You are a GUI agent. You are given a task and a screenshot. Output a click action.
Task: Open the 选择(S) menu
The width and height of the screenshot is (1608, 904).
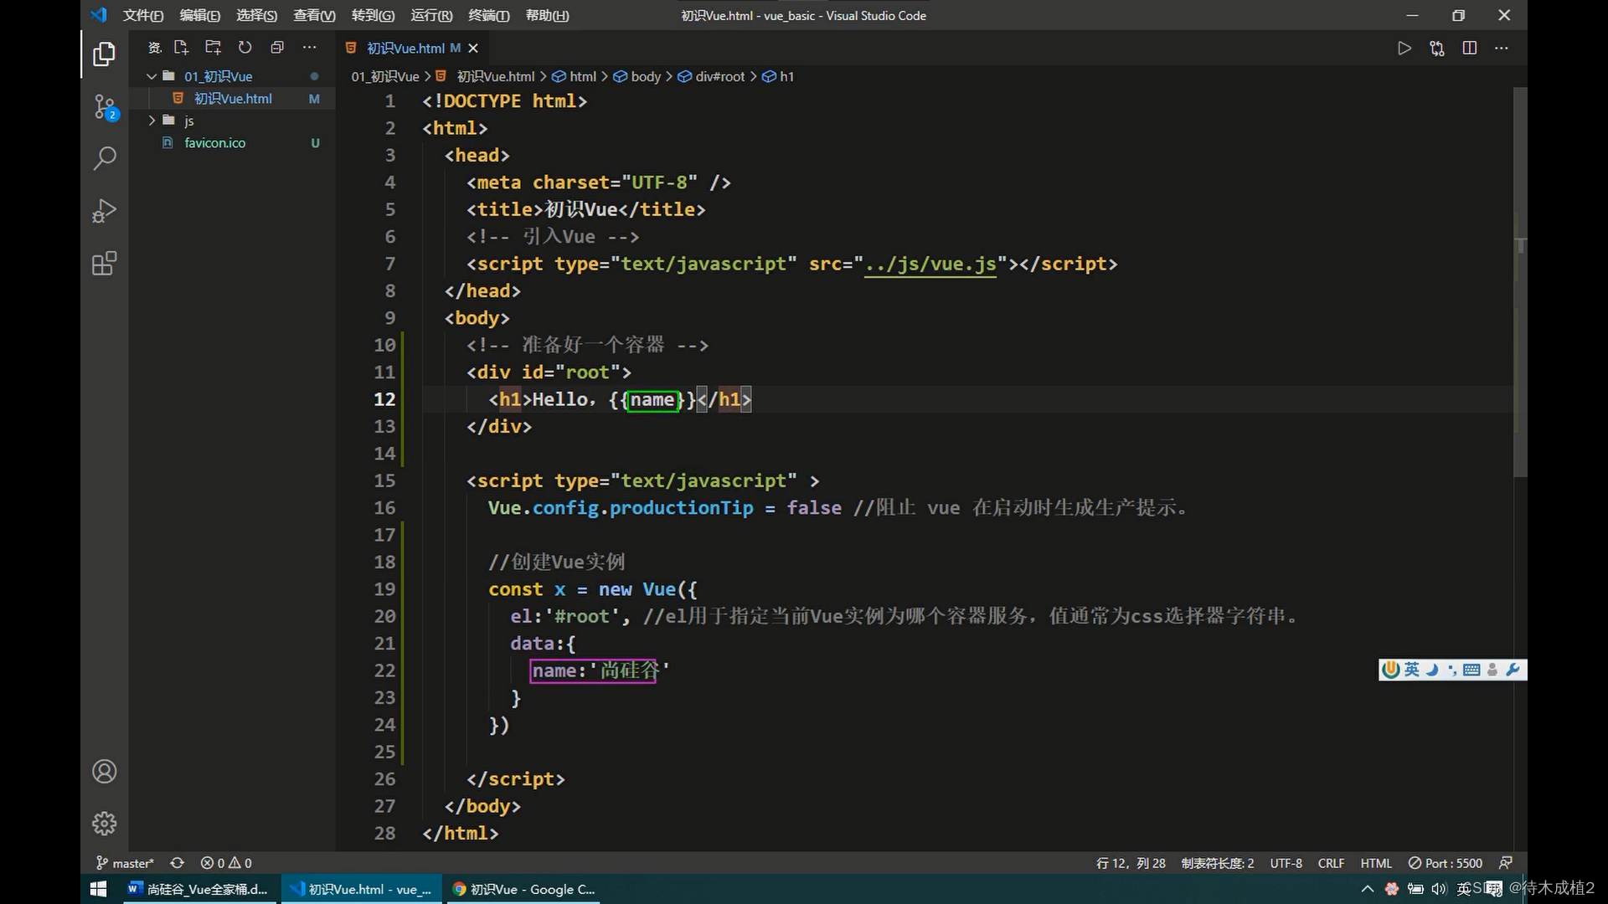tap(257, 15)
